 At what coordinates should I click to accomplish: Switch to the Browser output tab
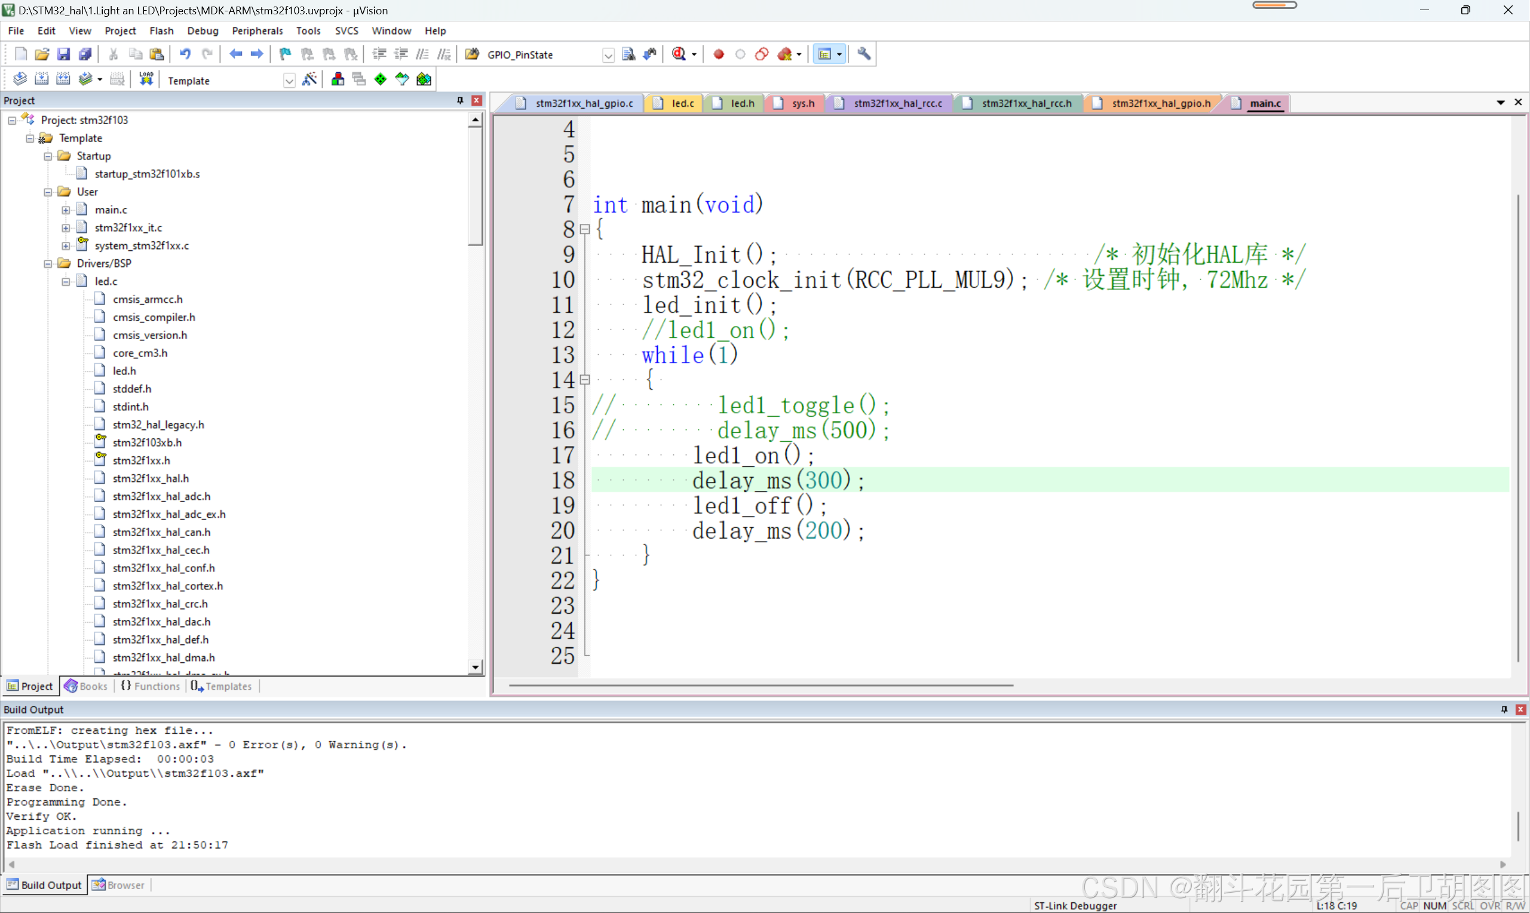[118, 886]
